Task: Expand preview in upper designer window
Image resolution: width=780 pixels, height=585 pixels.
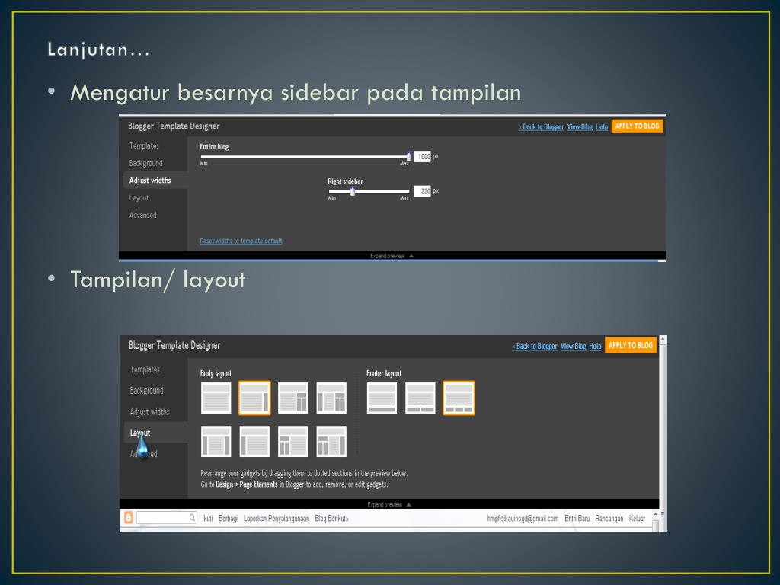Action: pos(392,256)
